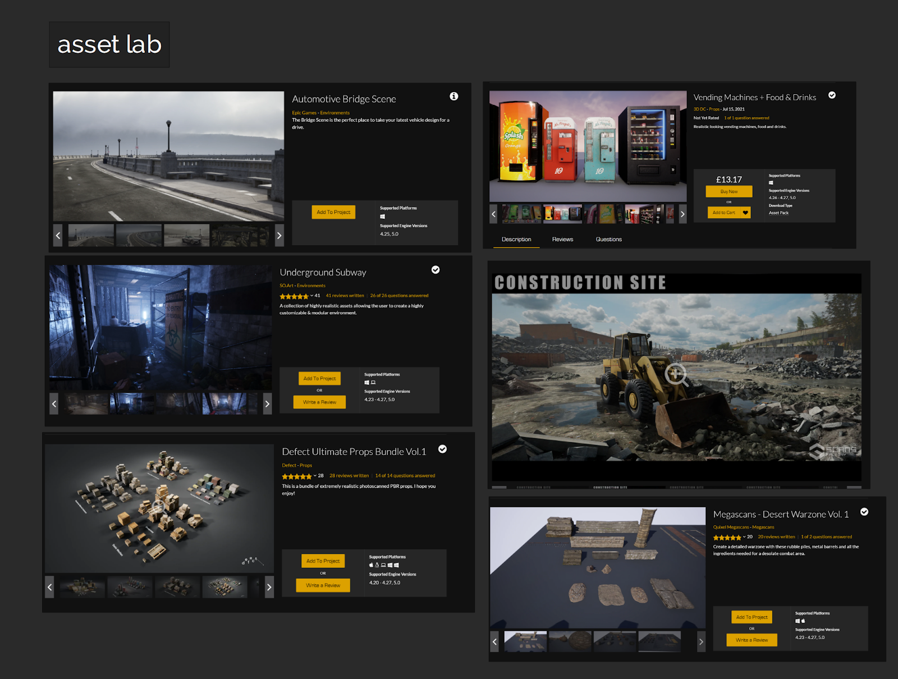Click the Windows platform icon in Vending Machines card
This screenshot has width=898, height=679.
tap(771, 182)
